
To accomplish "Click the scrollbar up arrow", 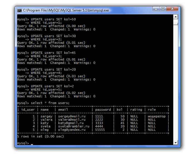I will click(175, 17).
